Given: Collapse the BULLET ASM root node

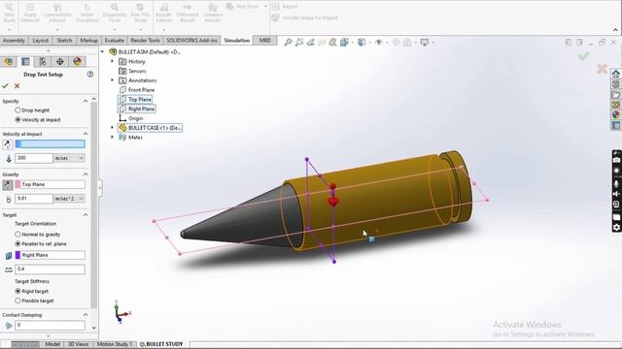Looking at the screenshot, I should pyautogui.click(x=102, y=51).
